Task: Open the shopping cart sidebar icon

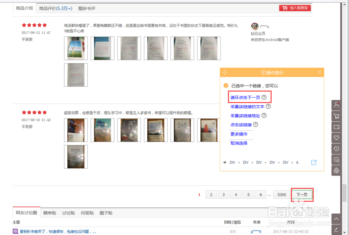Action: point(336,116)
